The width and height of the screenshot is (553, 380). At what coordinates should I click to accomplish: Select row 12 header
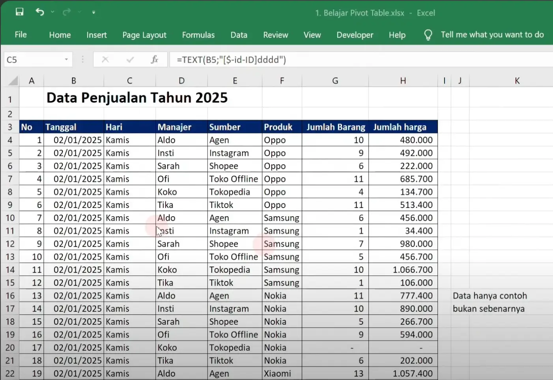10,244
